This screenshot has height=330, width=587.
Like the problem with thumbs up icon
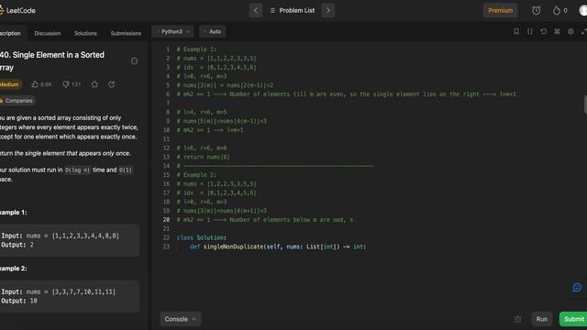(35, 84)
